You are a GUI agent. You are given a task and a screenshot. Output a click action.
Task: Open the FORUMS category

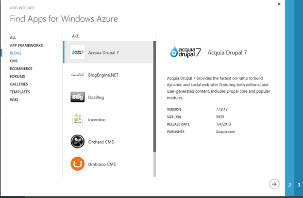point(17,76)
